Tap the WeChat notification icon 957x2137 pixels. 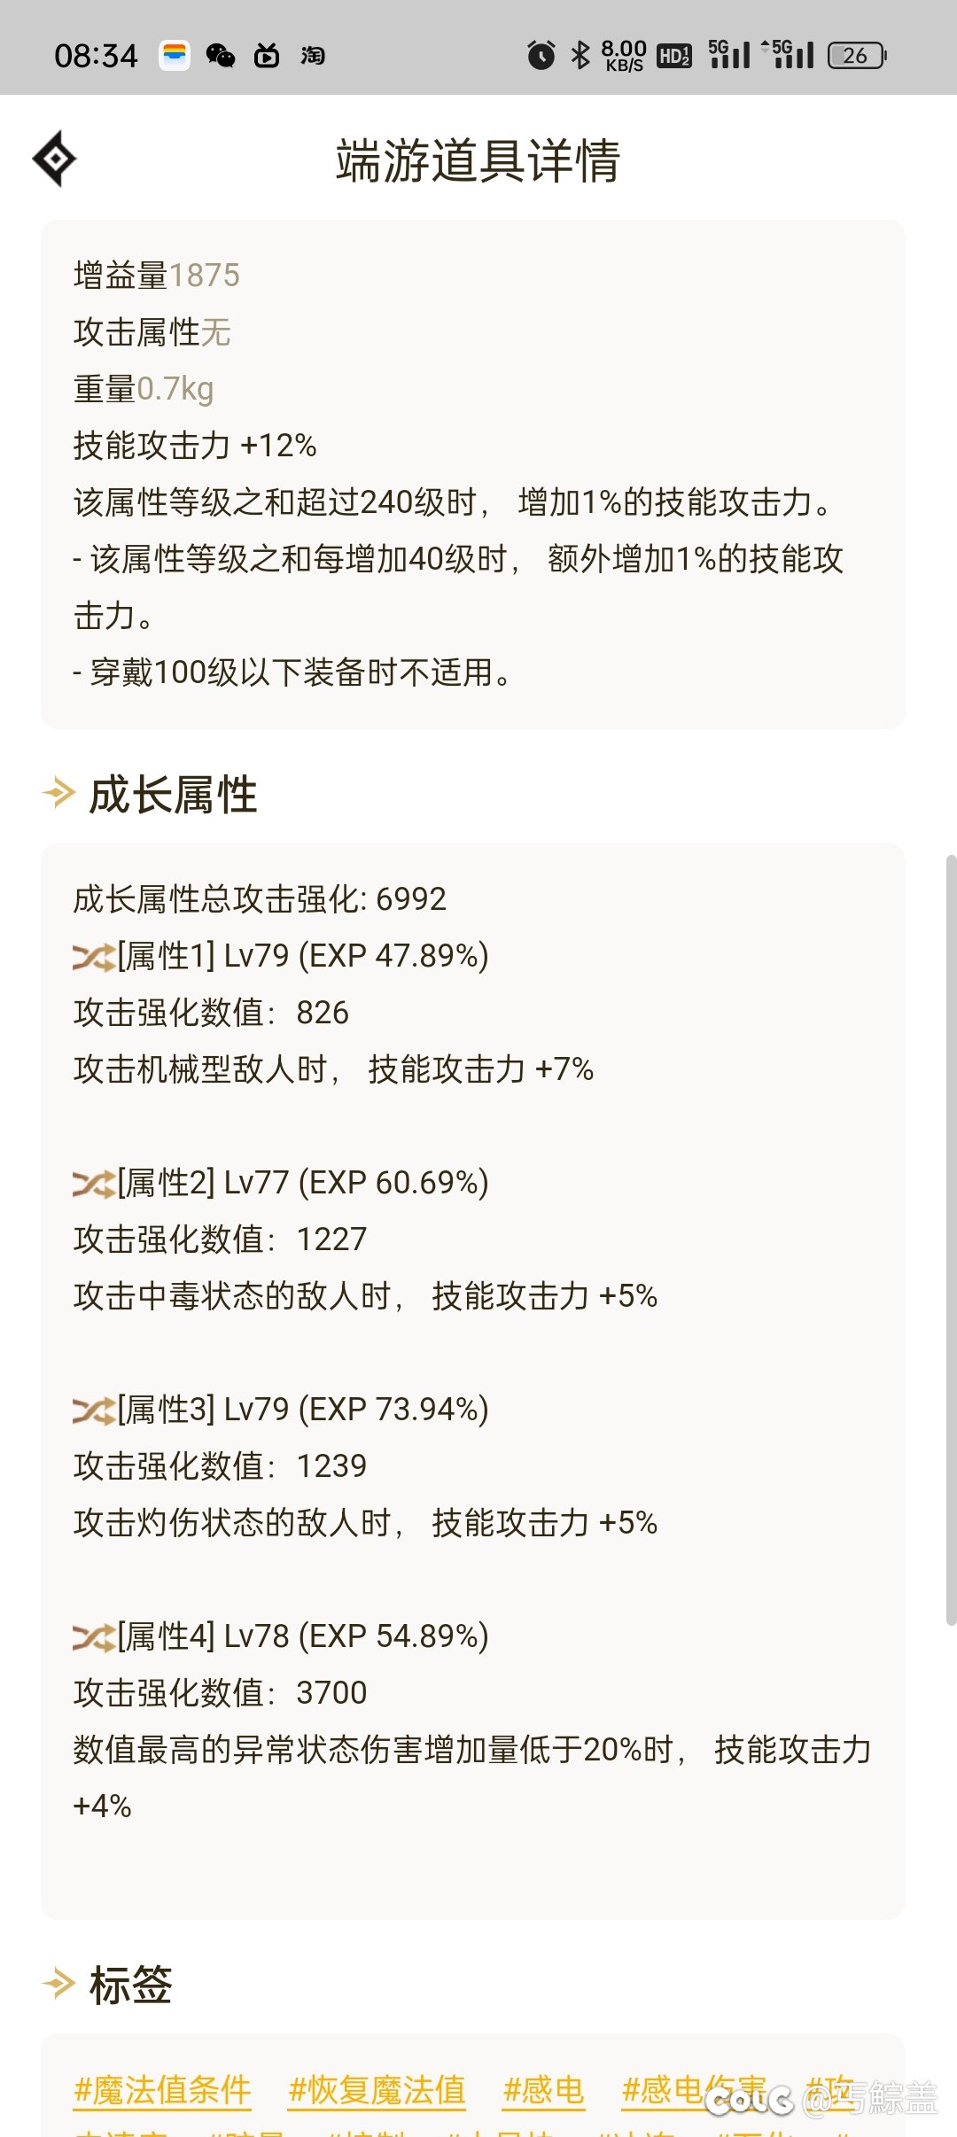pyautogui.click(x=221, y=56)
